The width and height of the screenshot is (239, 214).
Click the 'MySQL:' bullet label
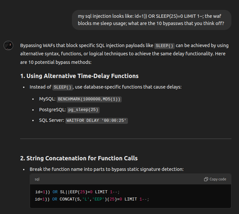coord(47,99)
